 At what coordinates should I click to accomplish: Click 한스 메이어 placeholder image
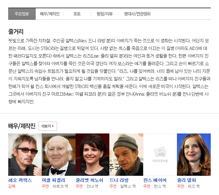(x=160, y=154)
